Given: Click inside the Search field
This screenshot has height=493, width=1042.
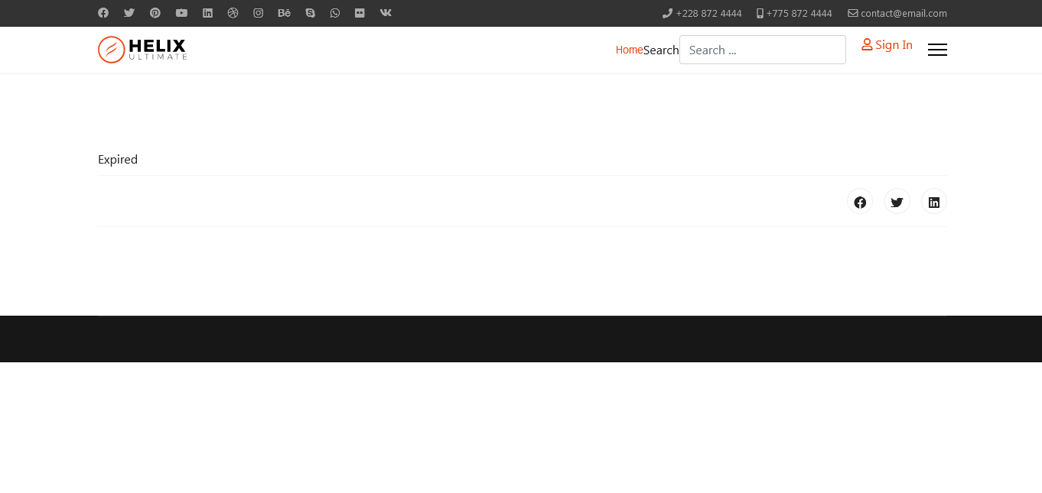Looking at the screenshot, I should (x=762, y=50).
